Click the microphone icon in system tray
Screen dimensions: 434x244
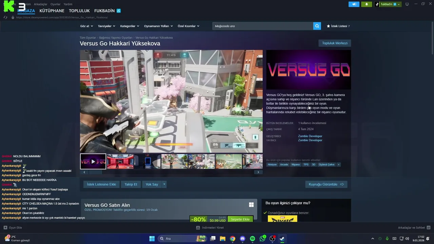pos(387,239)
